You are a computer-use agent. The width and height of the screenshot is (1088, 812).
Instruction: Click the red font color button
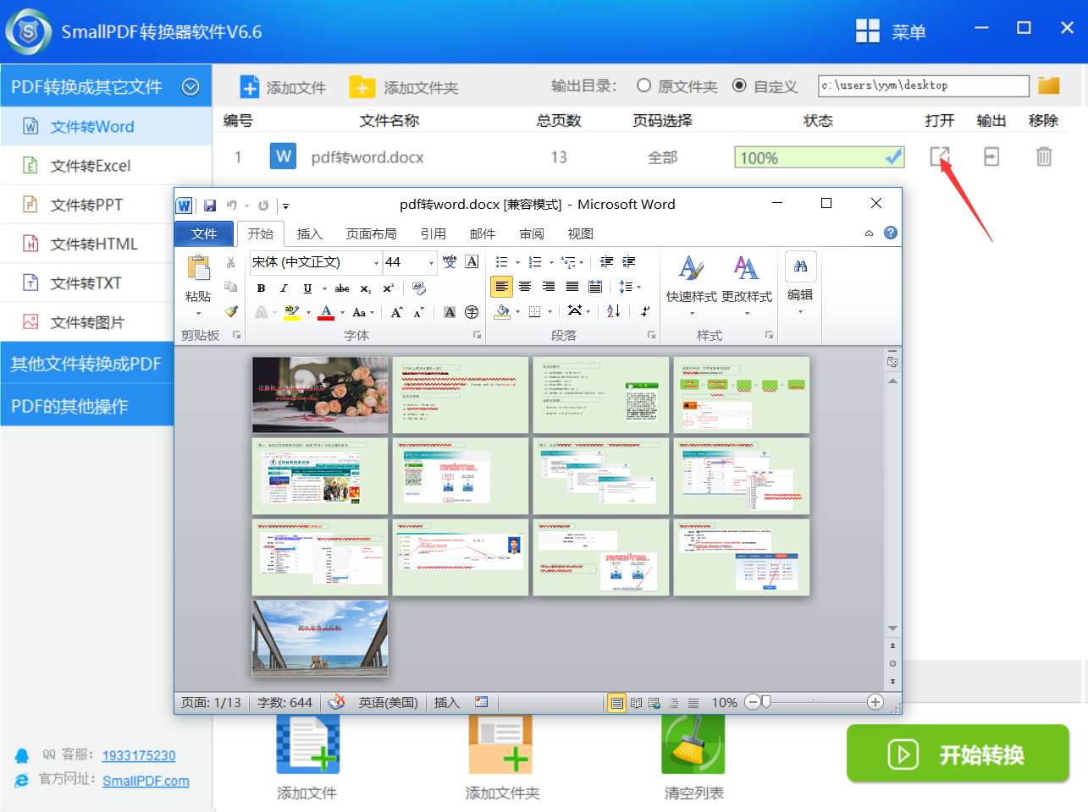[x=327, y=312]
